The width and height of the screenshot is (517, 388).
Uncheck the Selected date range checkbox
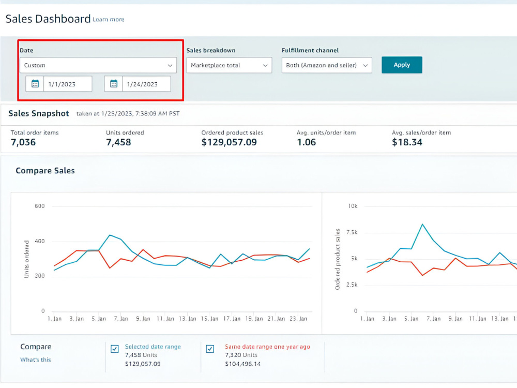pos(114,349)
